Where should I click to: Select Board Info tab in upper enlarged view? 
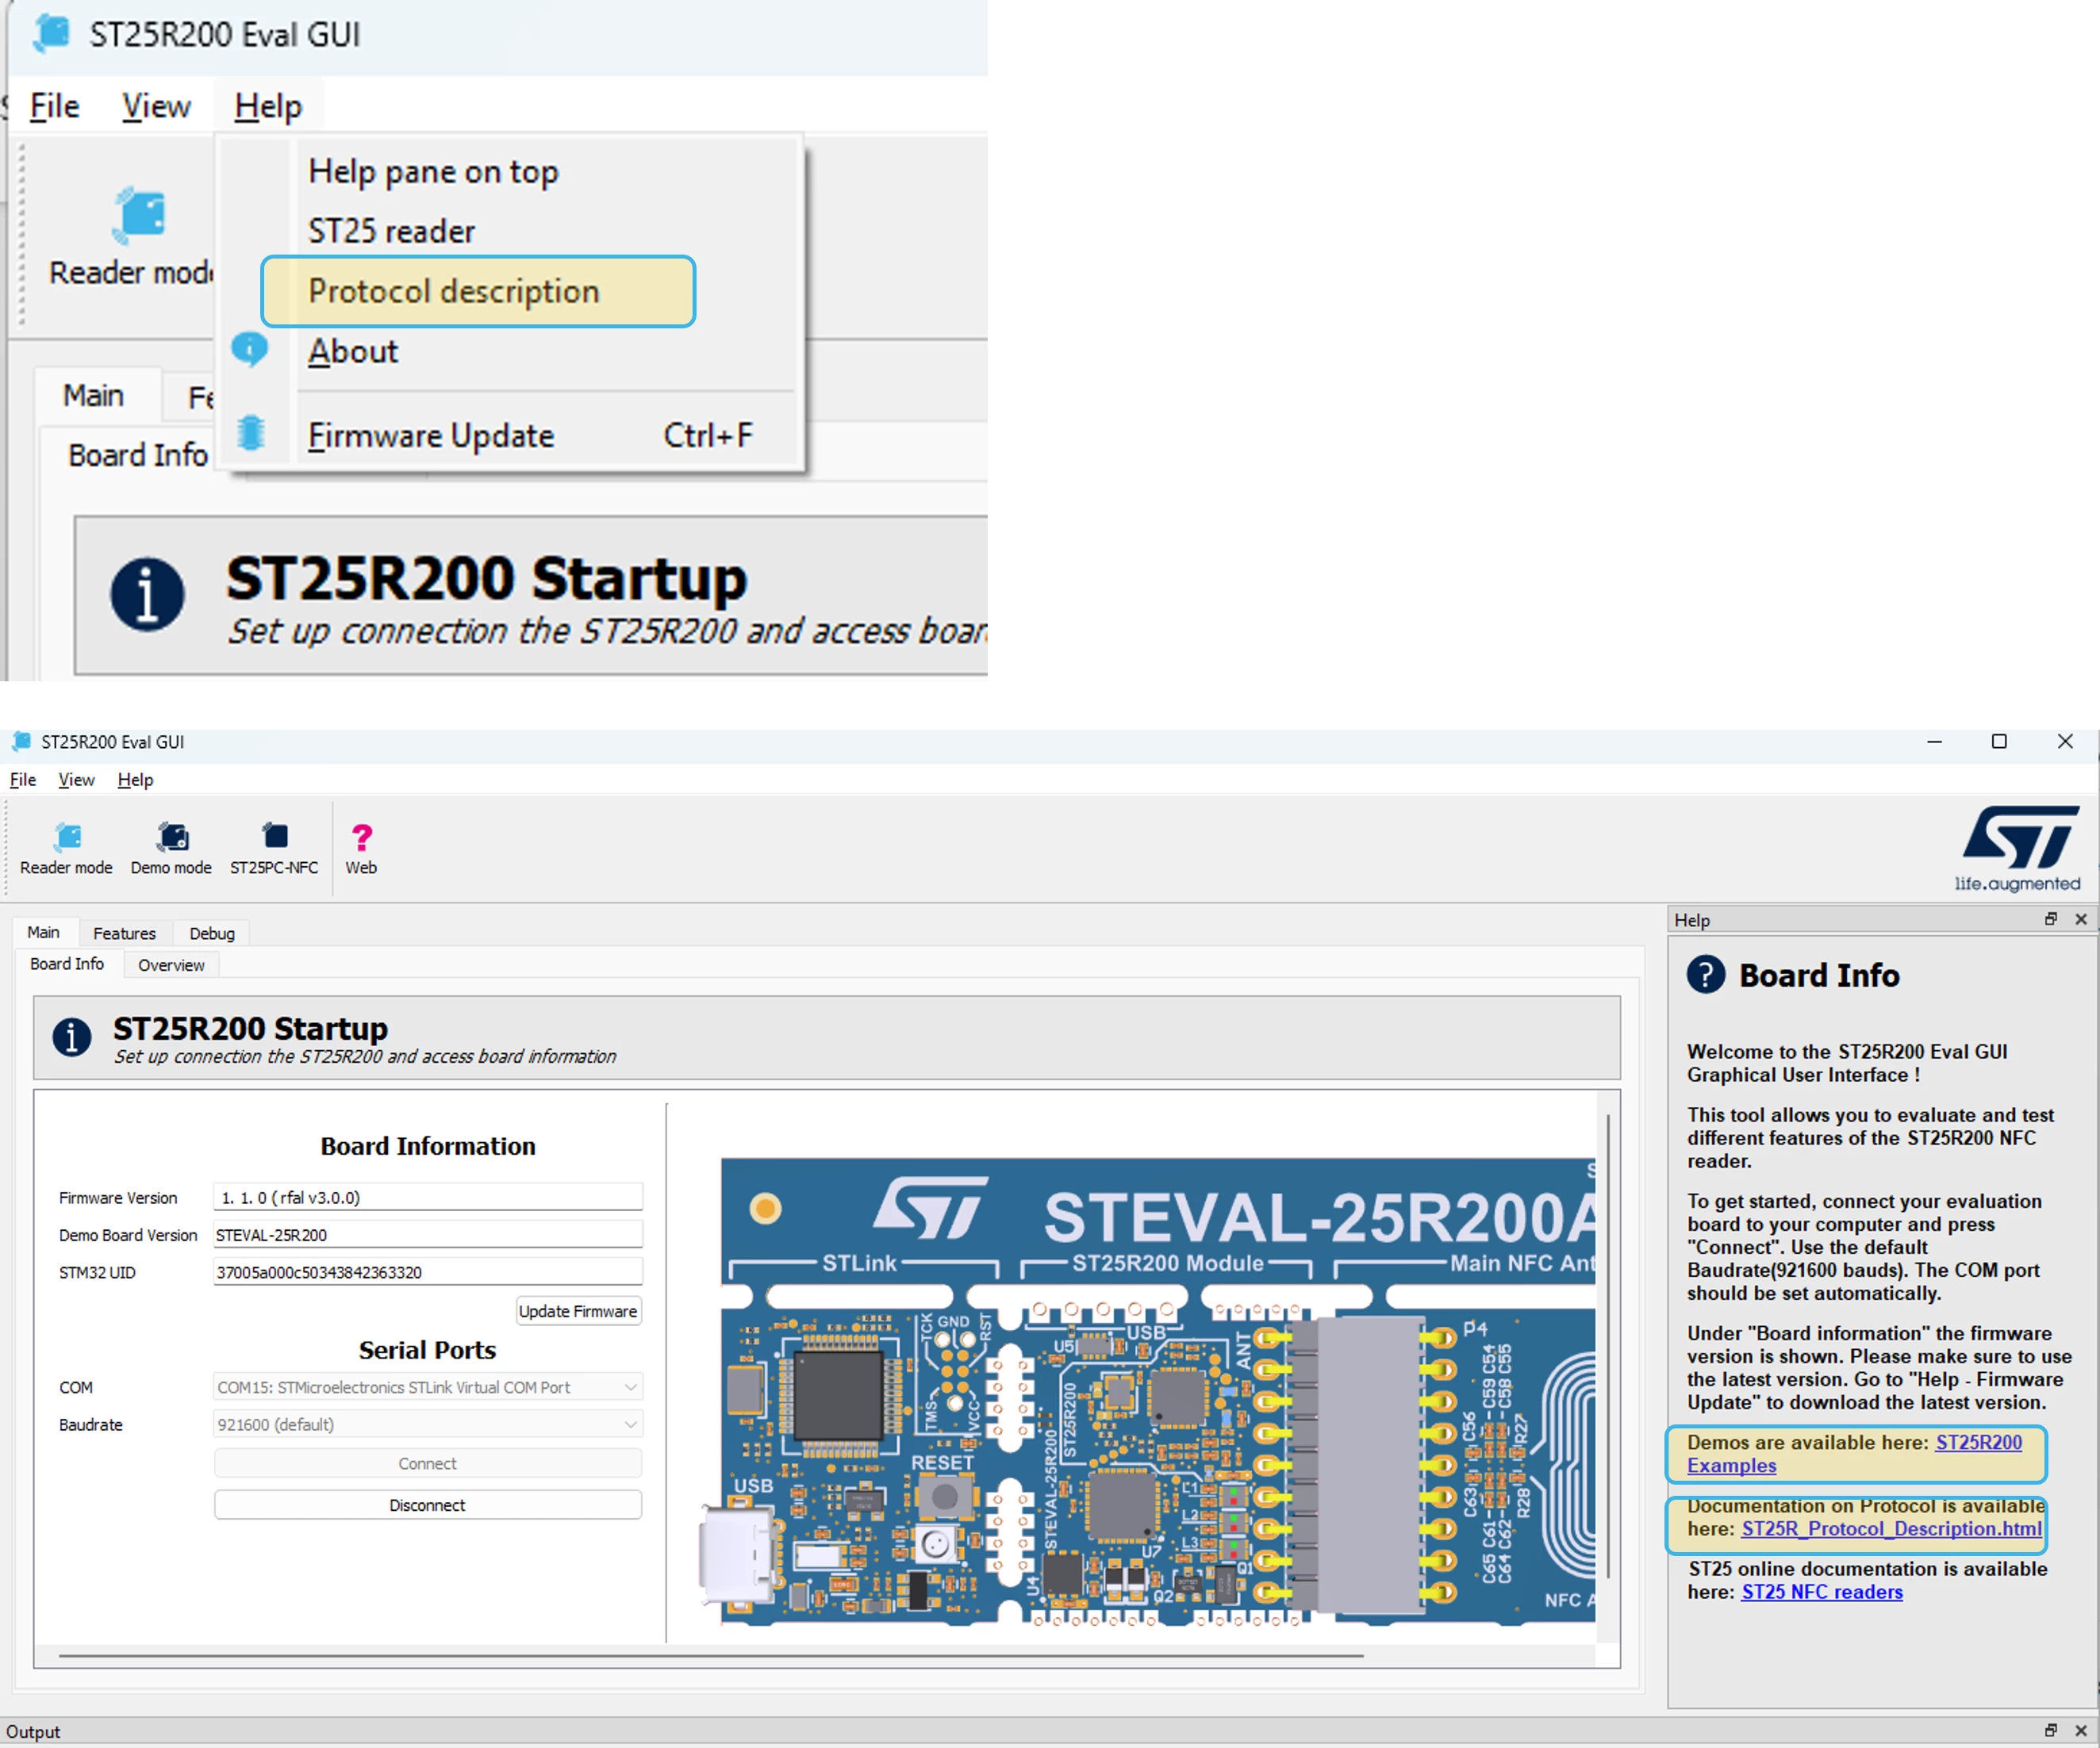(138, 454)
